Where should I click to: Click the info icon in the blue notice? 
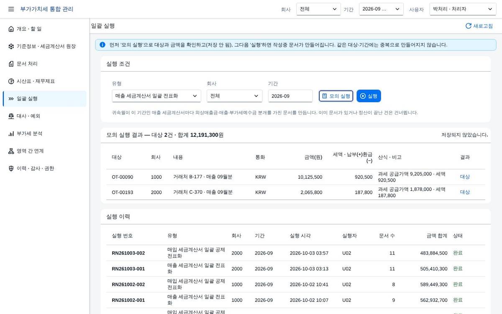(x=102, y=45)
